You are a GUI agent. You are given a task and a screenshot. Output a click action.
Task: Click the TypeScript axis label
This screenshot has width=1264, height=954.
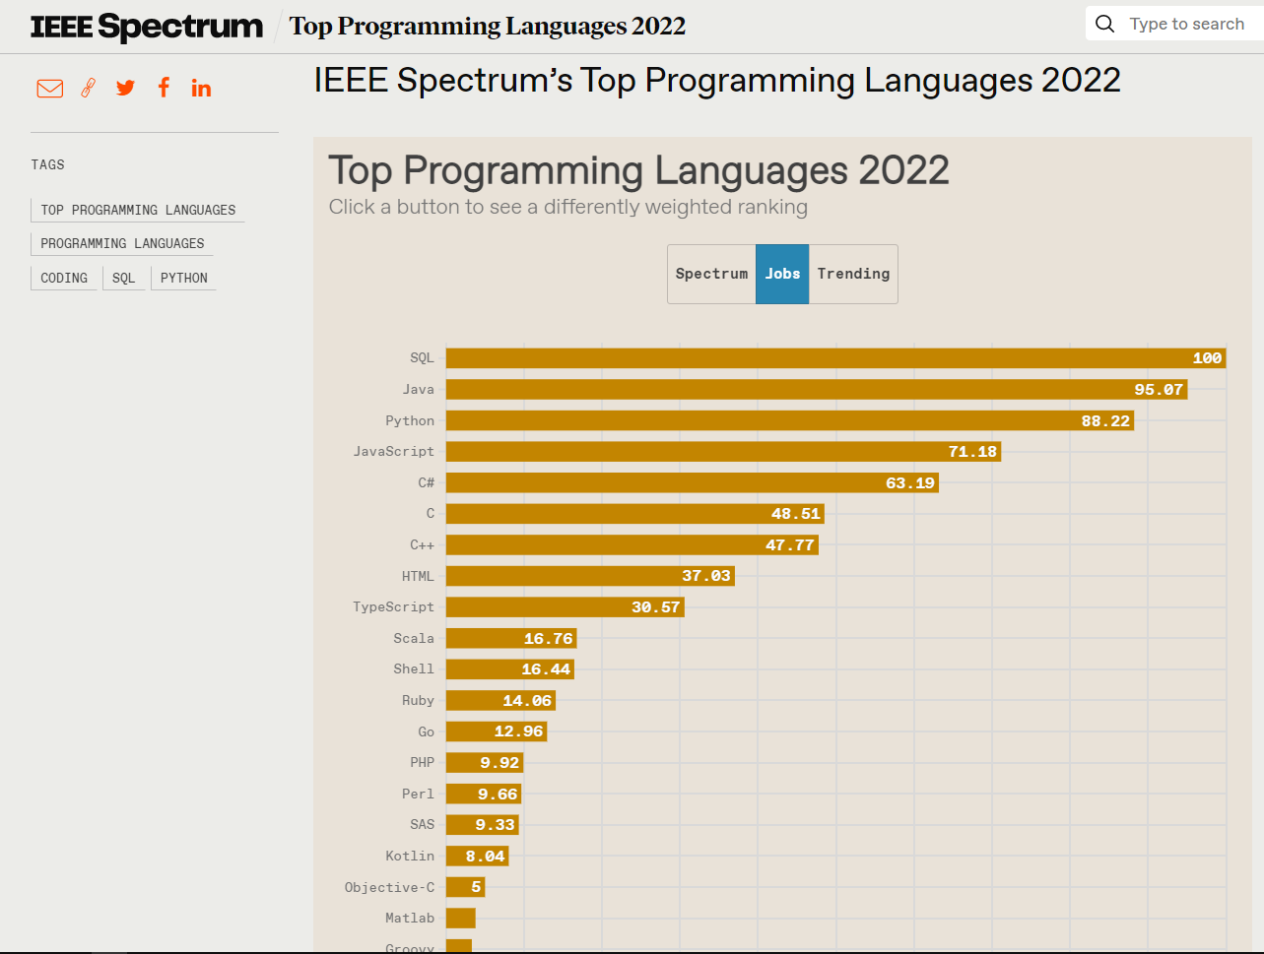click(394, 606)
